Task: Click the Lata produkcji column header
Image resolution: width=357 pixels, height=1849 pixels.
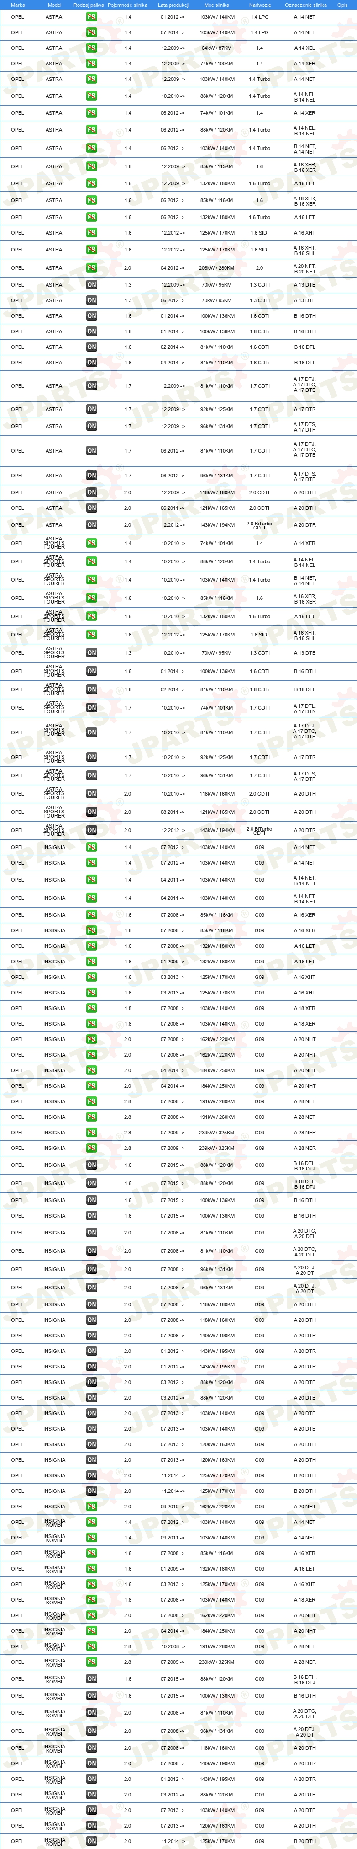Action: pyautogui.click(x=173, y=4)
